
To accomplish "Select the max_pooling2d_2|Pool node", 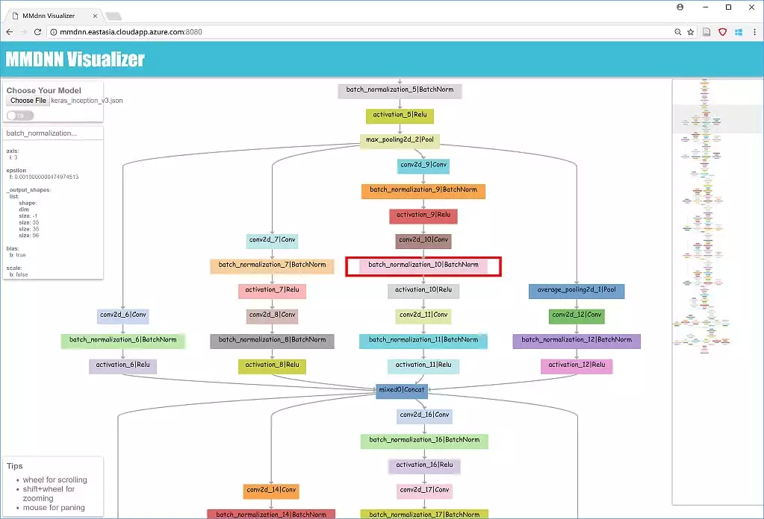I will tap(400, 141).
